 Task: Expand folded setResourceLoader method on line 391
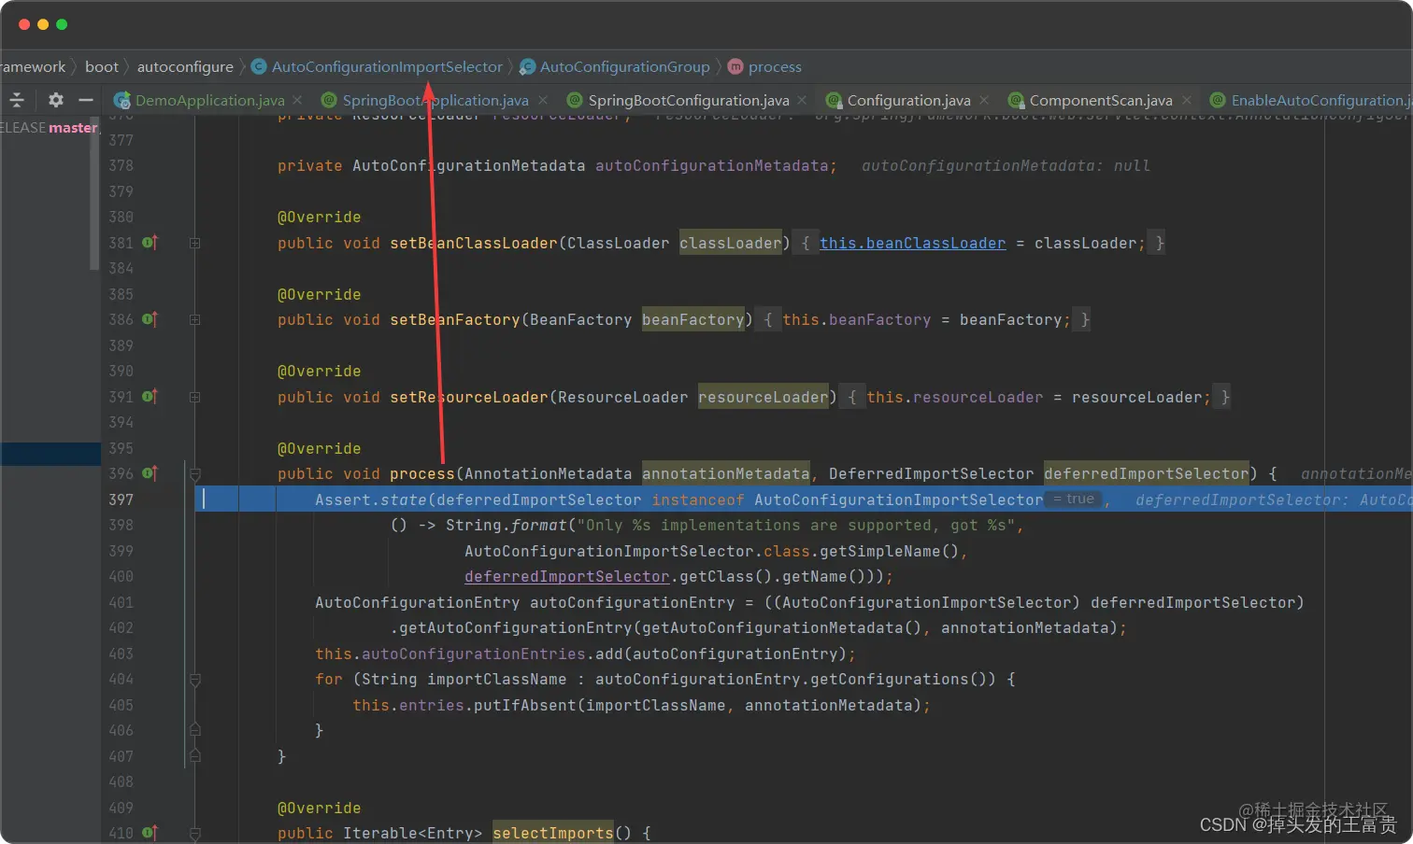coord(195,397)
